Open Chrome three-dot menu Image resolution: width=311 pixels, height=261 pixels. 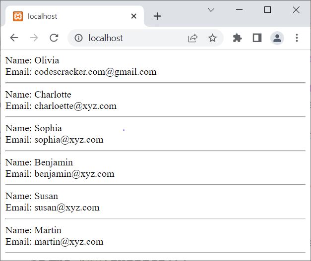(297, 38)
